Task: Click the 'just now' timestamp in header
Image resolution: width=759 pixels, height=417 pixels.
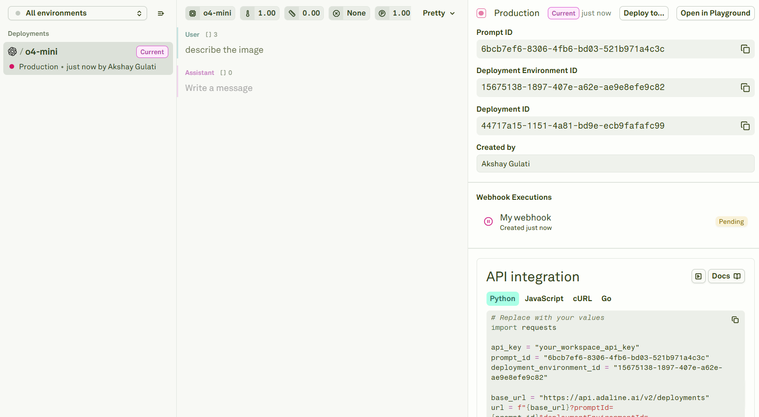Action: 596,13
